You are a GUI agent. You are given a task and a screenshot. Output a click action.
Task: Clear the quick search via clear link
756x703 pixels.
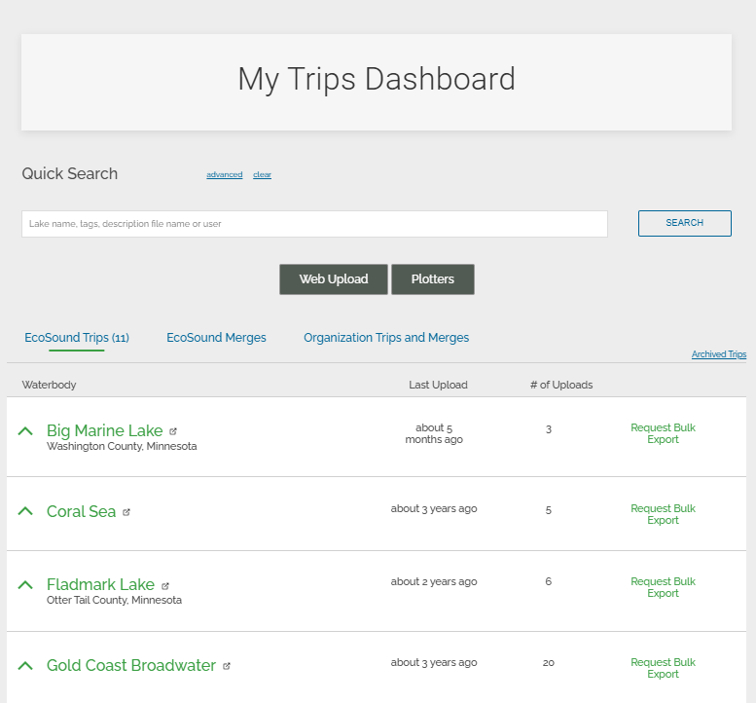[262, 175]
